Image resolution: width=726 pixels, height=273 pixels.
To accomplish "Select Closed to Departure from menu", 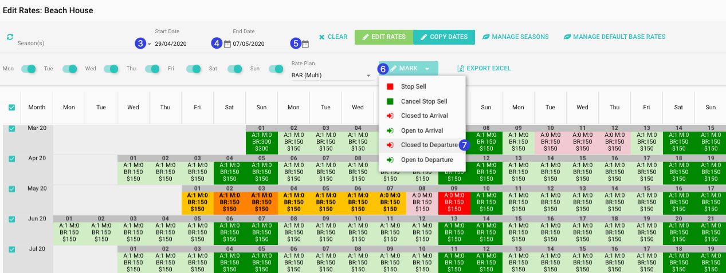I will 429,145.
